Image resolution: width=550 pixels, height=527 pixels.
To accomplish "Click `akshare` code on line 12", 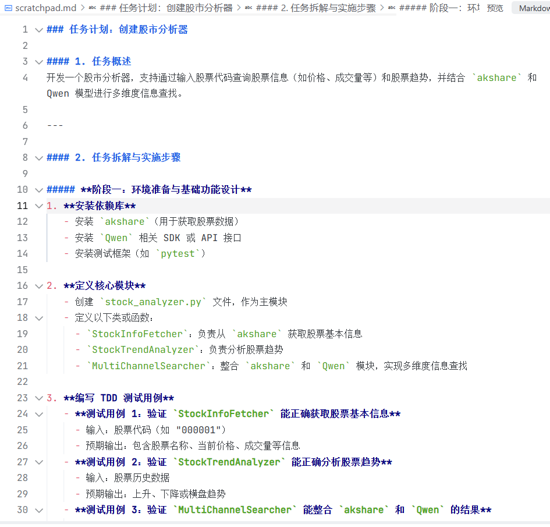I will click(125, 222).
